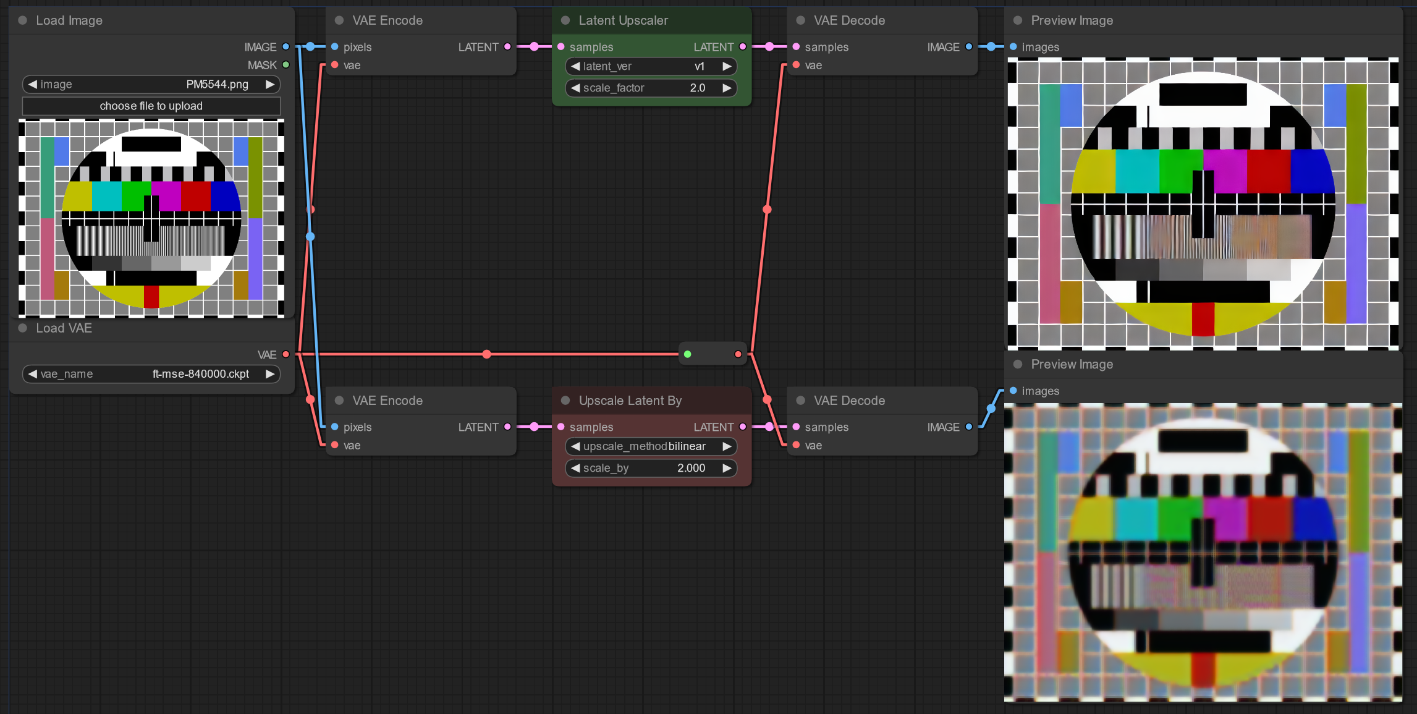The height and width of the screenshot is (714, 1417).
Task: Click the choose file to upload button
Action: pos(151,106)
